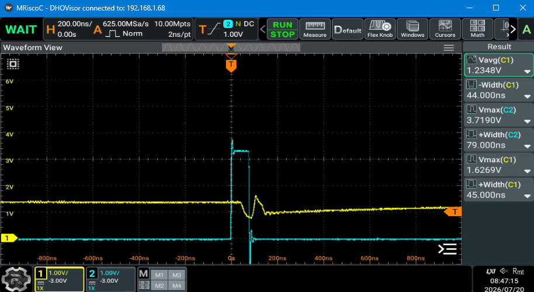Open the Flex Knob settings
The width and height of the screenshot is (534, 292).
[x=380, y=29]
